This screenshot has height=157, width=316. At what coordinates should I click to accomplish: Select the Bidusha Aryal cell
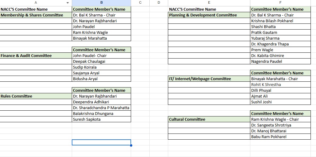(101, 79)
